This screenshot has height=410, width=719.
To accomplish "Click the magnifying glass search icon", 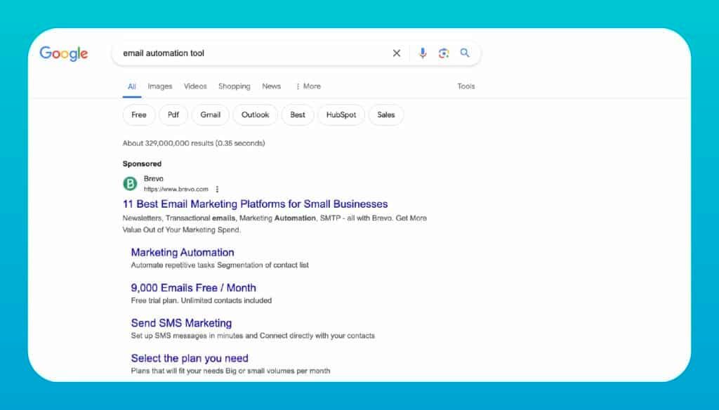I will pyautogui.click(x=465, y=53).
